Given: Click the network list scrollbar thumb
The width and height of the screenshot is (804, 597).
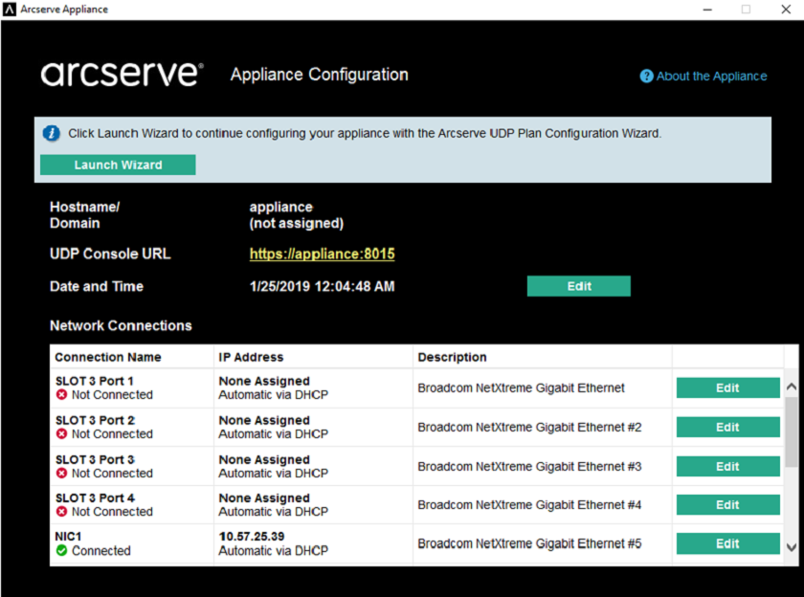Looking at the screenshot, I should point(792,431).
